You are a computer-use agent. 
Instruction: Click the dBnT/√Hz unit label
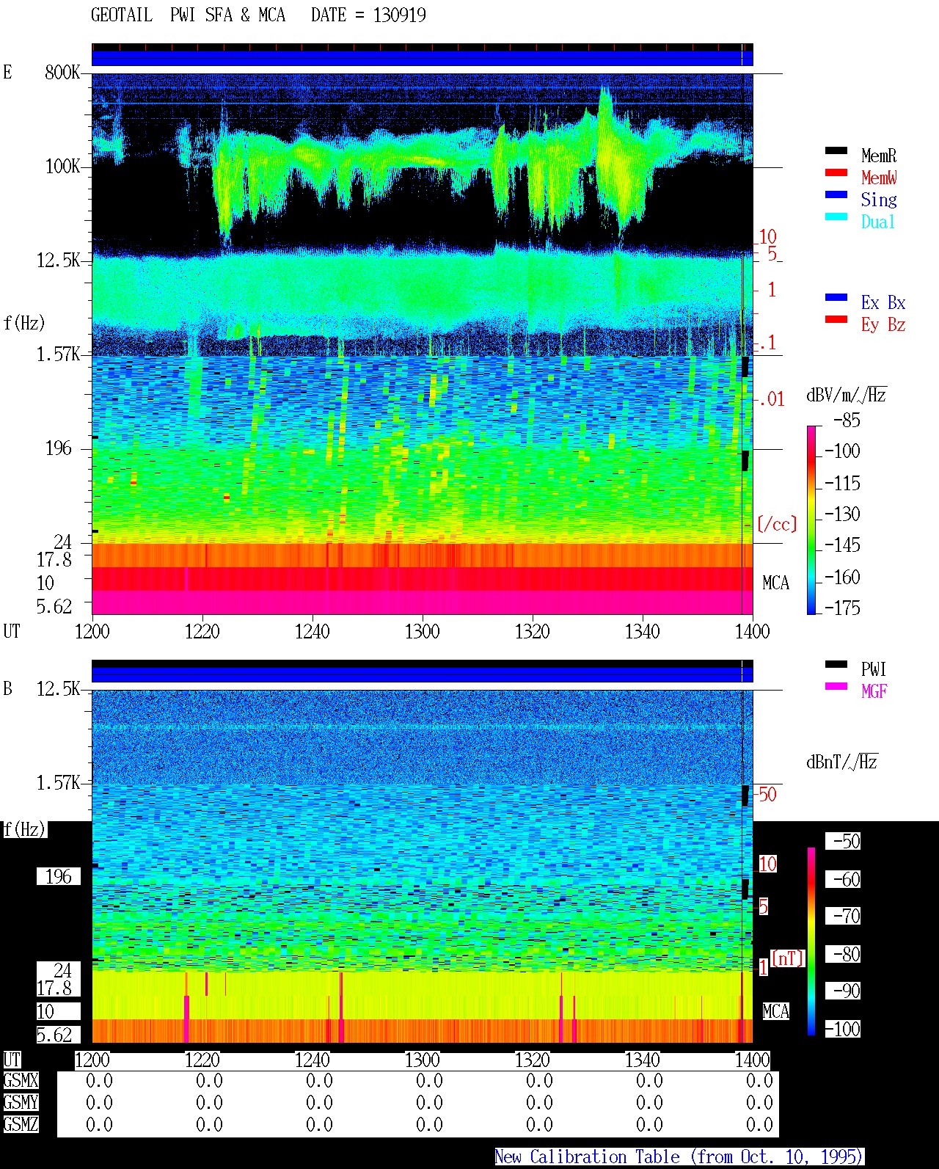click(842, 762)
